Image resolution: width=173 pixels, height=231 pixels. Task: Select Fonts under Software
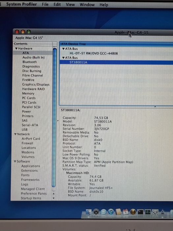[25, 175]
